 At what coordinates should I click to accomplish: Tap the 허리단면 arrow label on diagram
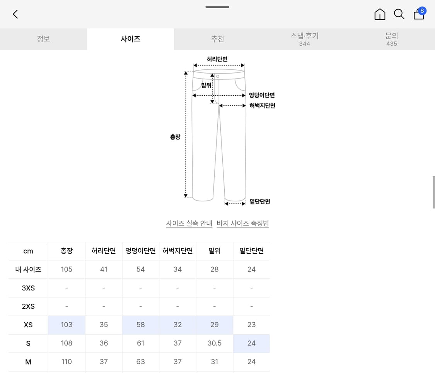(217, 59)
